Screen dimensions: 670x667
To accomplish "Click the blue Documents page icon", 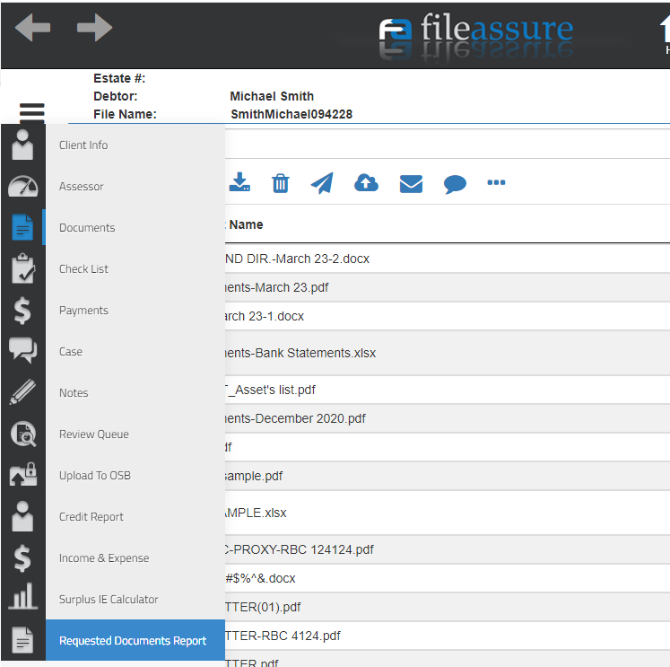I will pyautogui.click(x=22, y=227).
